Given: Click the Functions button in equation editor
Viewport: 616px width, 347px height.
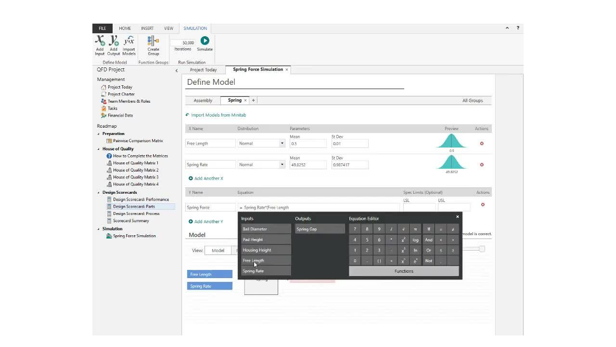Looking at the screenshot, I should point(404,271).
